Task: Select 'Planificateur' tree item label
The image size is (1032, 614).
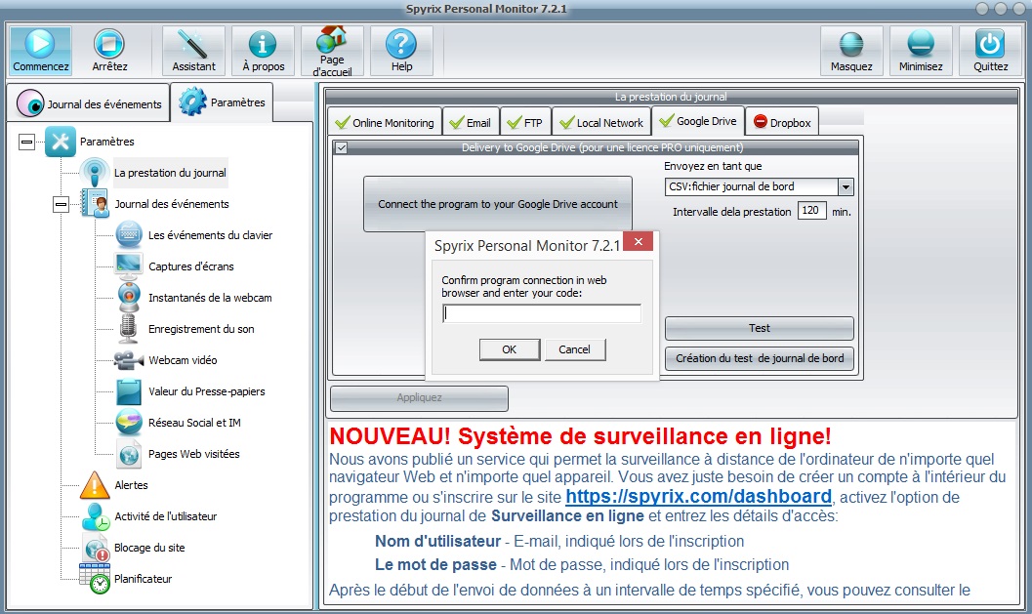Action: coord(143,579)
